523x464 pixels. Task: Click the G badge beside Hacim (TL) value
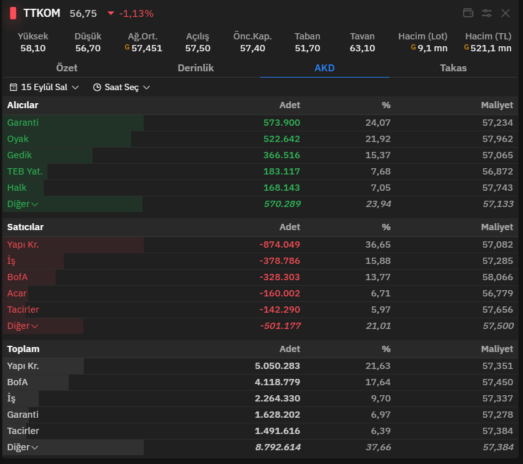coord(466,48)
